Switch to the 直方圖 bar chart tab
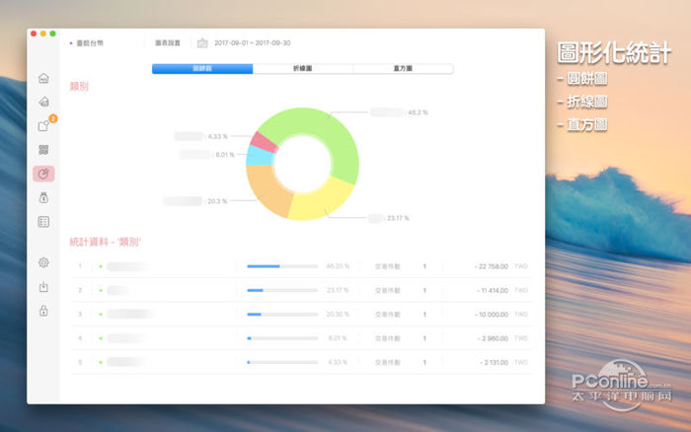 coord(403,68)
